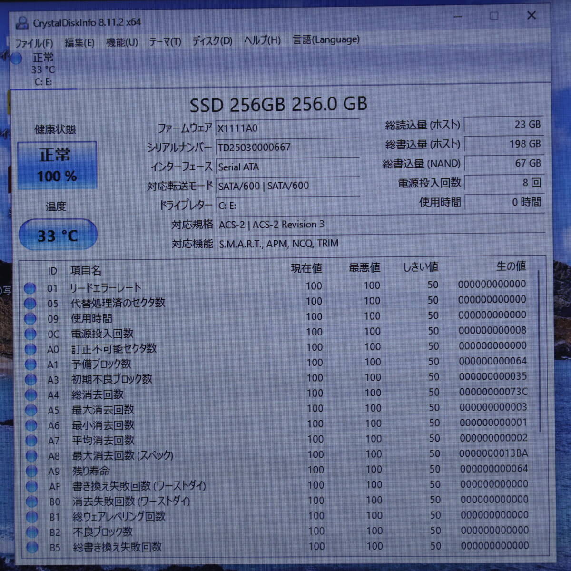The width and height of the screenshot is (571, 571).
Task: Click status circle for B1 総ウェアレベリング回数
Action: click(32, 516)
